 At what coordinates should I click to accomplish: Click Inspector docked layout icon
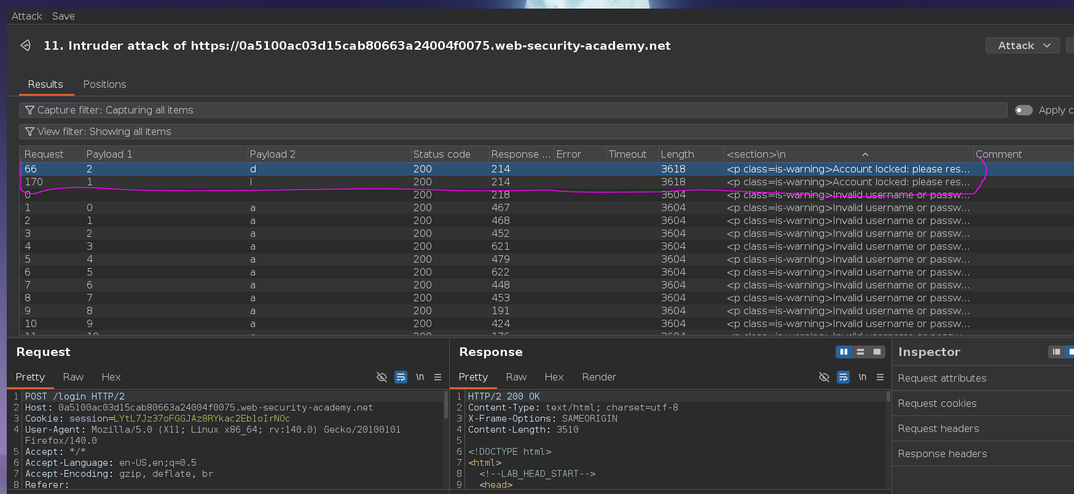(1056, 352)
